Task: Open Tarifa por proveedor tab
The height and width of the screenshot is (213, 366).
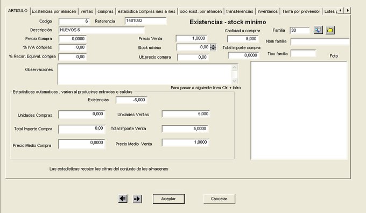Action: 301,11
